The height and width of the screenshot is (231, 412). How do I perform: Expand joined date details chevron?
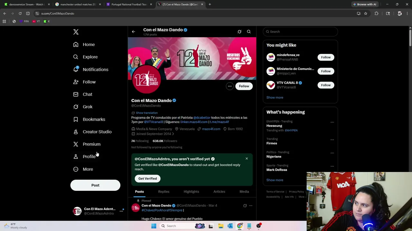point(173,134)
